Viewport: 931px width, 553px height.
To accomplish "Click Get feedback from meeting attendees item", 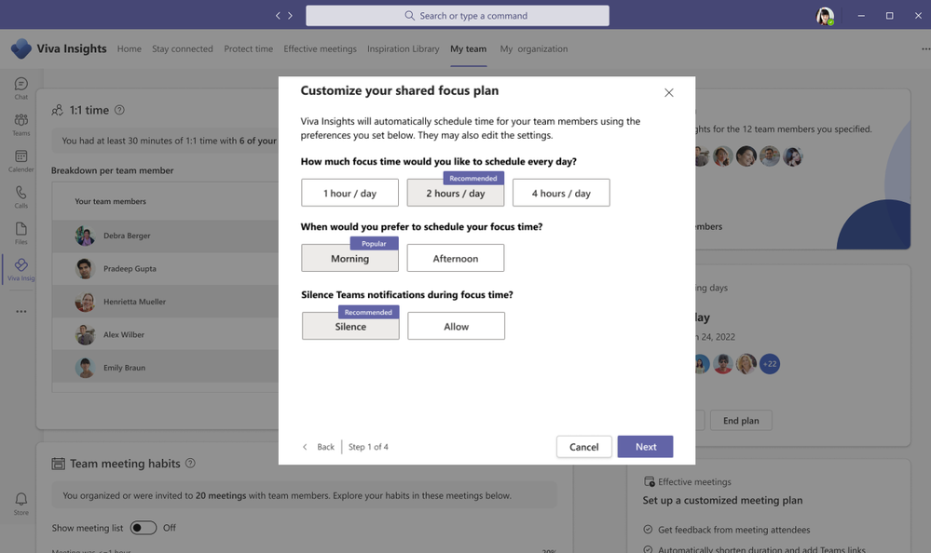I will click(x=727, y=530).
